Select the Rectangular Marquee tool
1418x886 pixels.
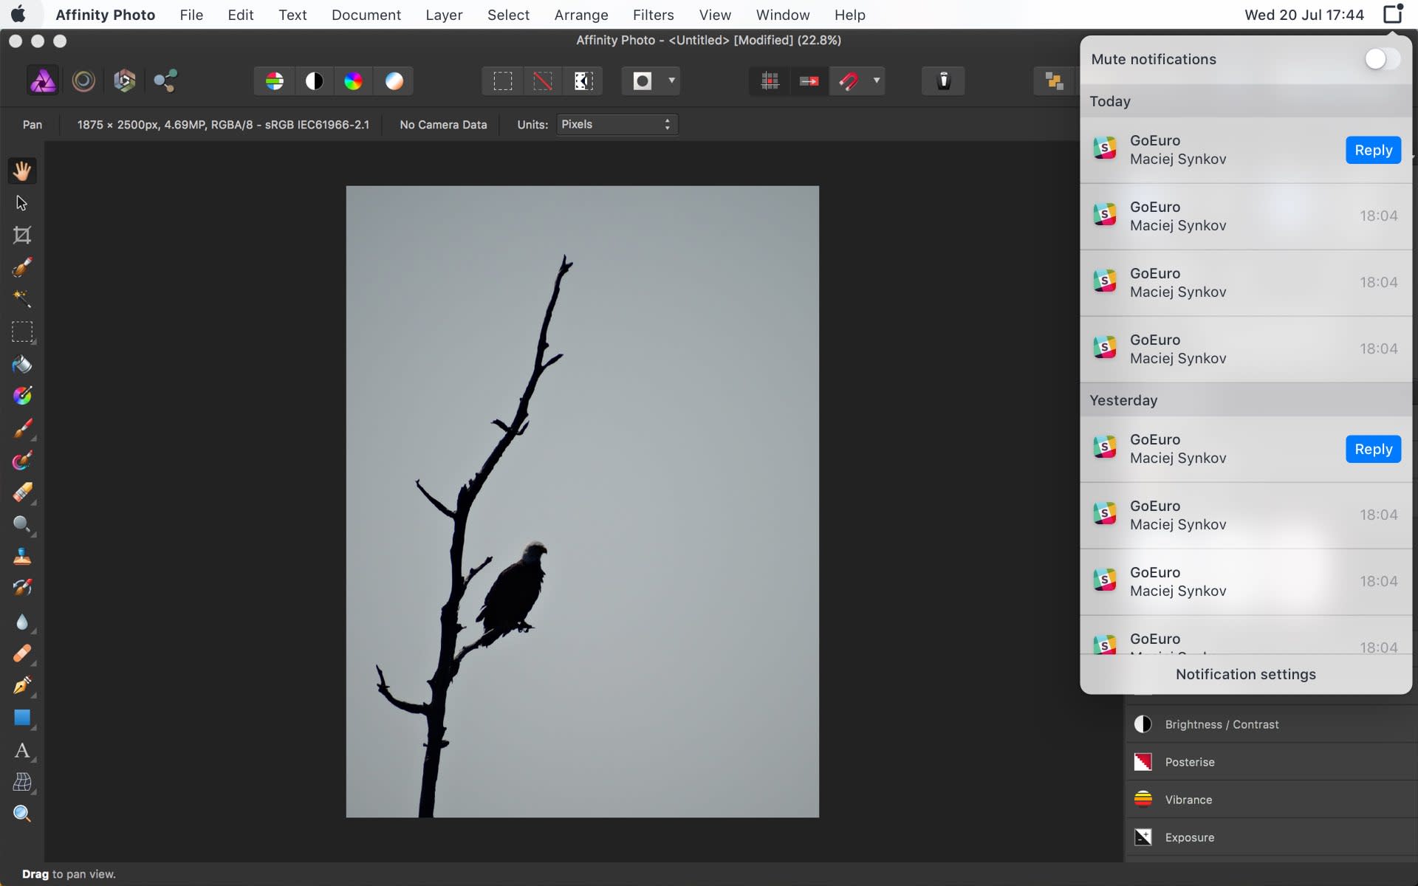point(22,331)
